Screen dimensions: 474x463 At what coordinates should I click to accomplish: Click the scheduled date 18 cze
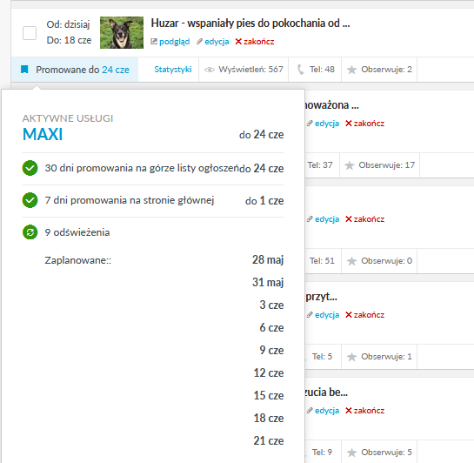pyautogui.click(x=269, y=419)
